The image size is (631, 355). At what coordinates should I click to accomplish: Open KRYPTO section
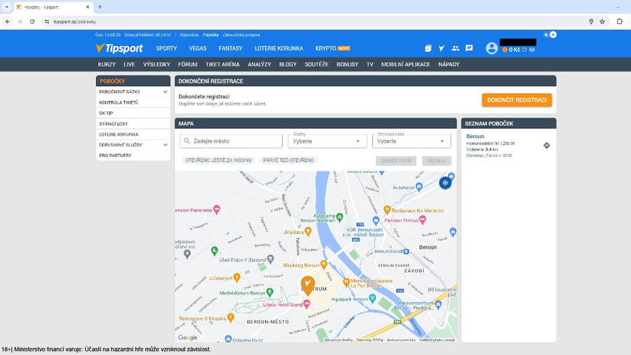(x=332, y=48)
